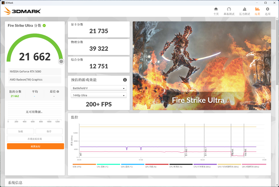Click the info icon beside 预估的游戏效能
279x187 pixels.
[125, 80]
